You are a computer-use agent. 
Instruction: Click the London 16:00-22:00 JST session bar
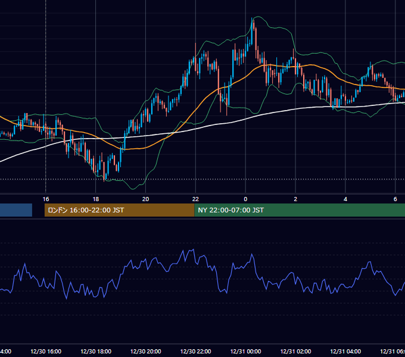point(119,210)
